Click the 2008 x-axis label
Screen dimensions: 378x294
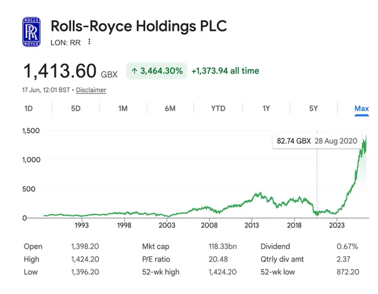[209, 226]
